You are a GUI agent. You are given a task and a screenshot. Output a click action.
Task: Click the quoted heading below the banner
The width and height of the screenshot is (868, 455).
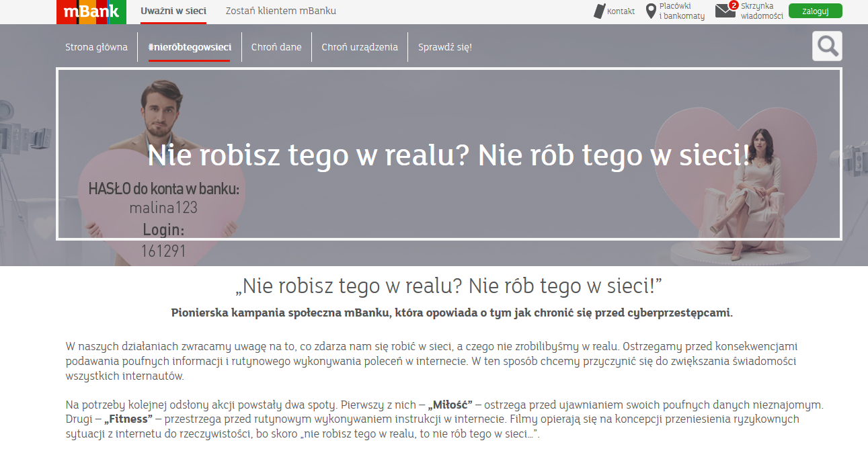point(448,287)
